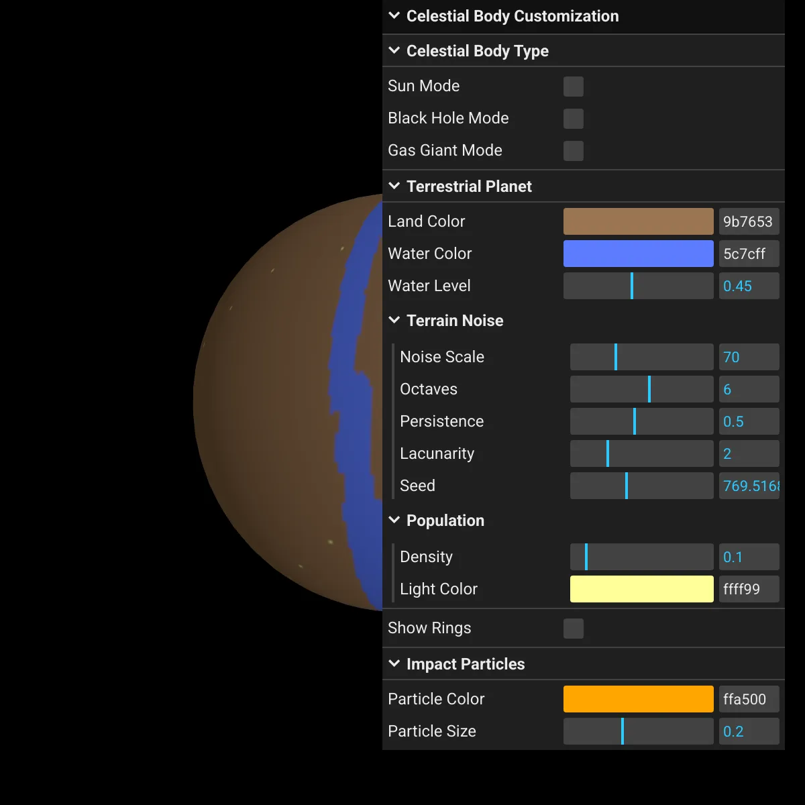The image size is (805, 805).
Task: Click the Density slider track
Action: pos(642,557)
